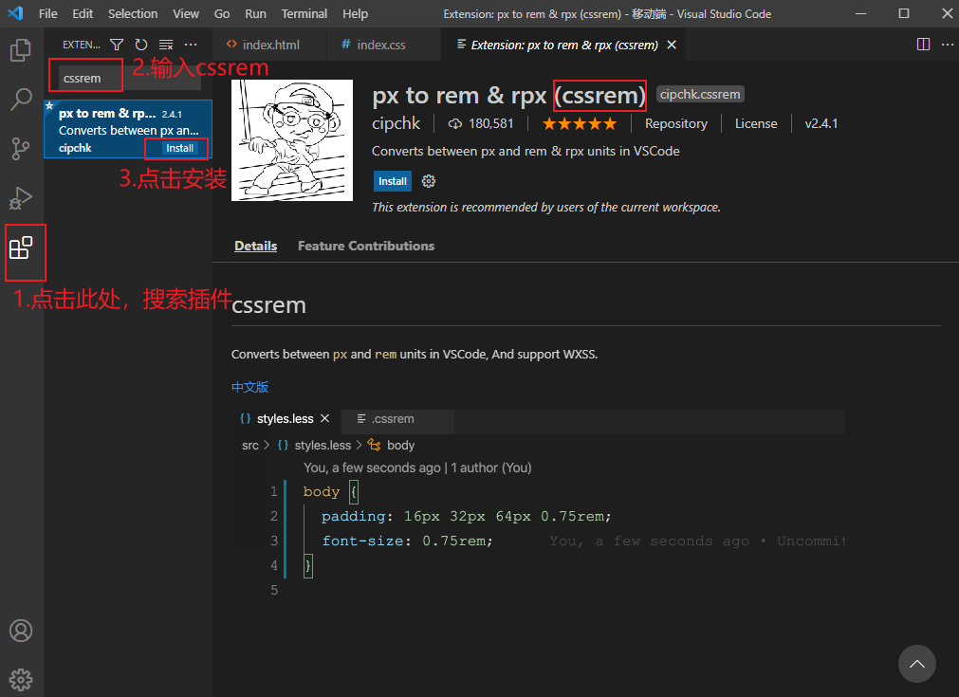Click the filter extensions funnel icon
The image size is (959, 697).
tap(117, 45)
